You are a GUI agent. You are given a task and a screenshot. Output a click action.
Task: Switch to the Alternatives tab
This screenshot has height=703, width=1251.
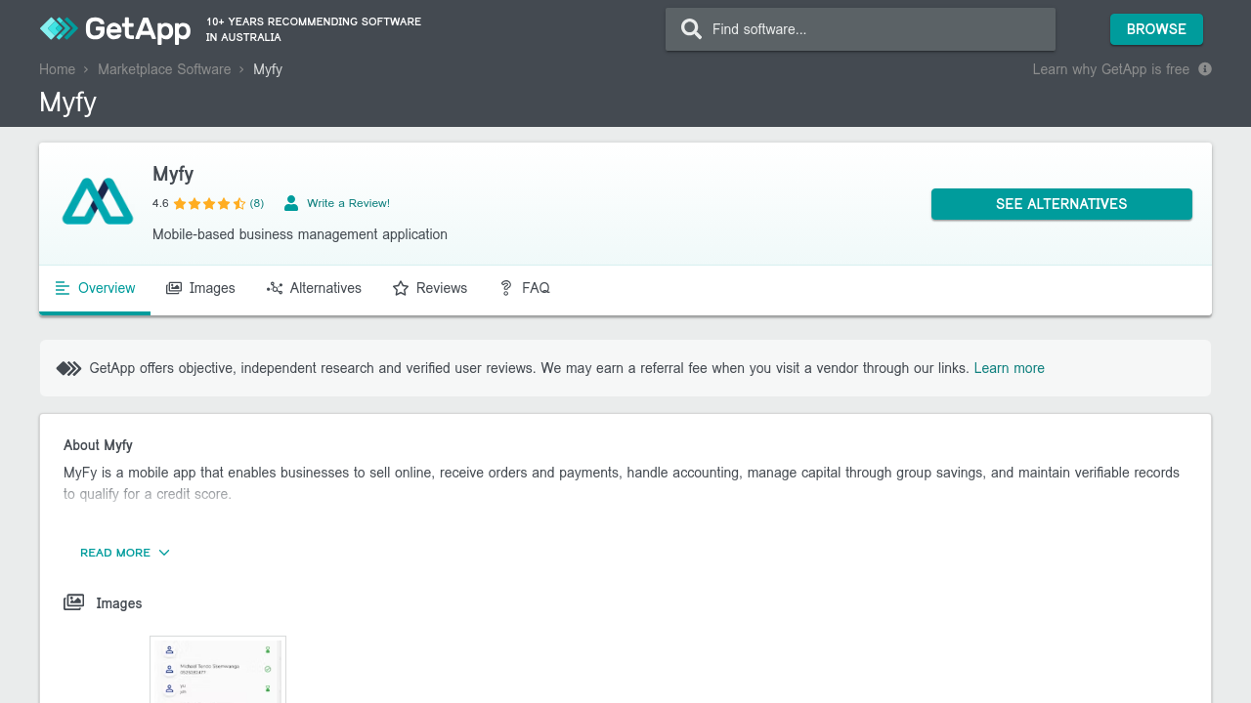pos(314,288)
